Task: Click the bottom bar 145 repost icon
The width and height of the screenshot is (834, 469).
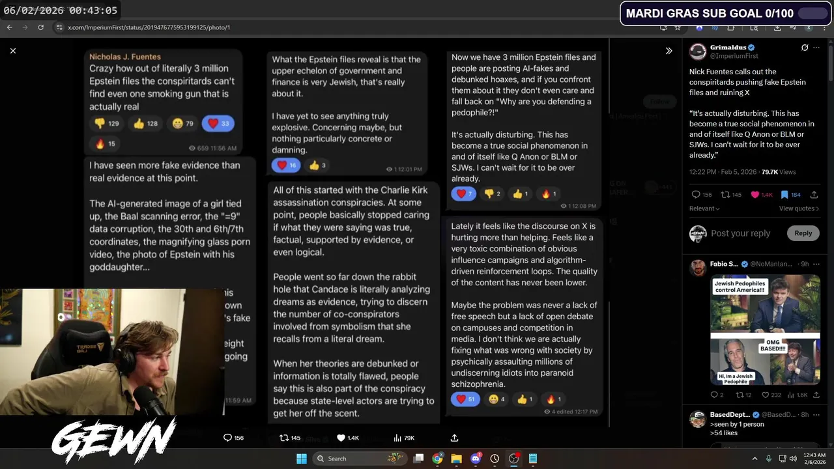Action: pos(284,438)
